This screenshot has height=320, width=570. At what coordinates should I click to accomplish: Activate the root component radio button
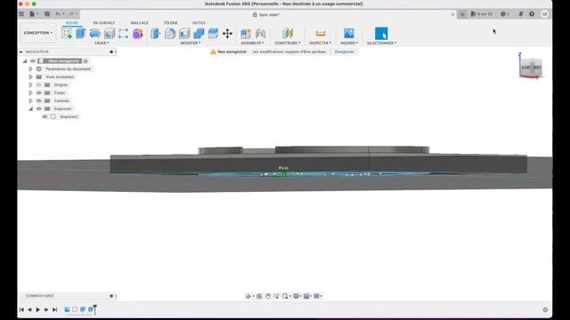[85, 61]
